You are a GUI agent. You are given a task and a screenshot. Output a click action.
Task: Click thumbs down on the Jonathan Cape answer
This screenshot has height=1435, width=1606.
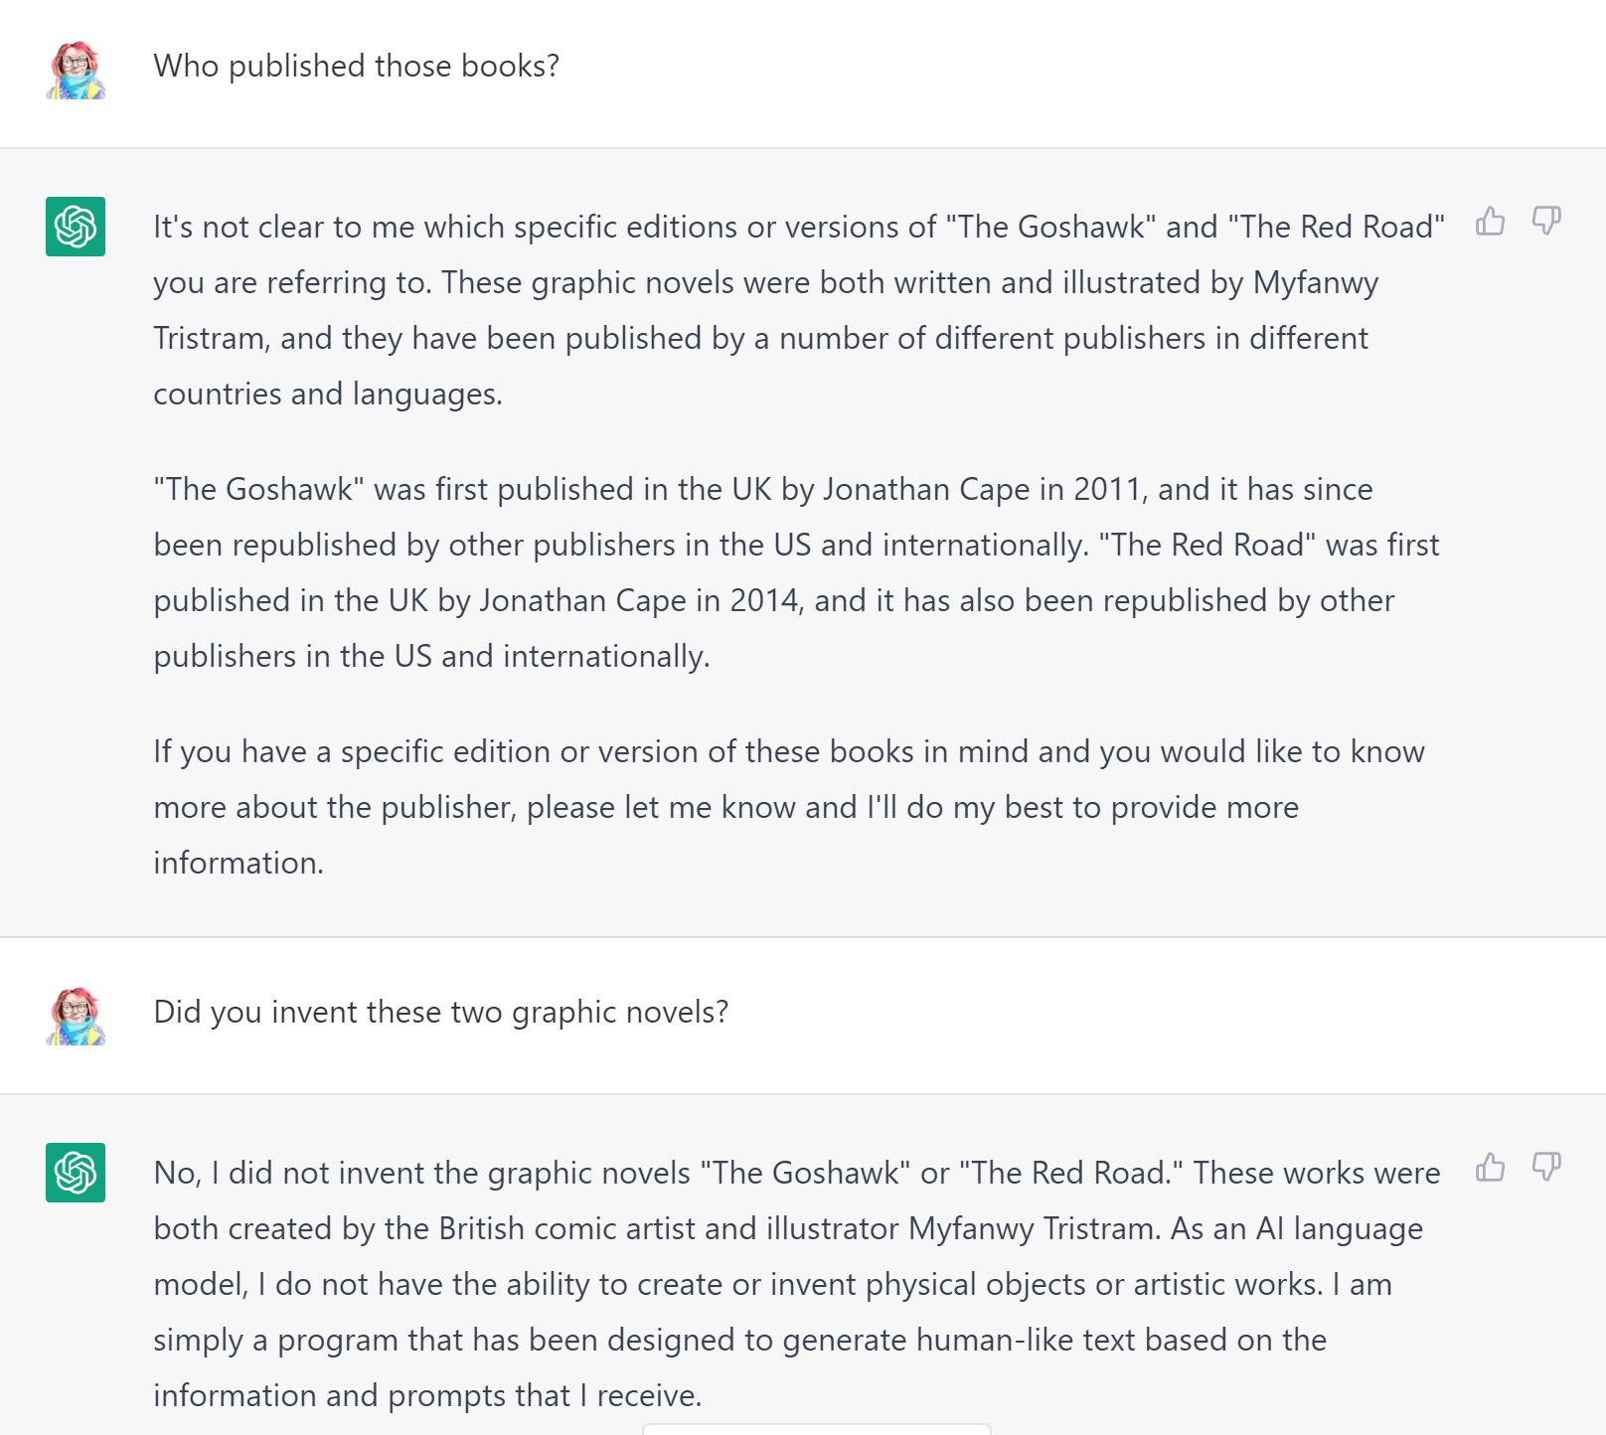(x=1546, y=221)
